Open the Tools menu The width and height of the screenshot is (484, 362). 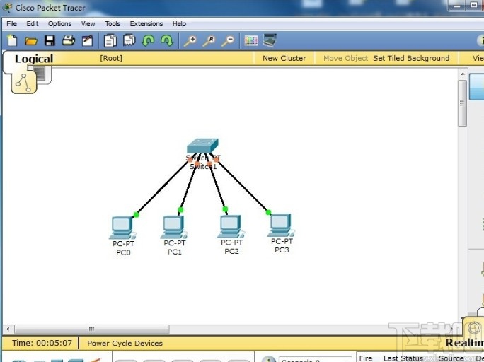pos(113,24)
